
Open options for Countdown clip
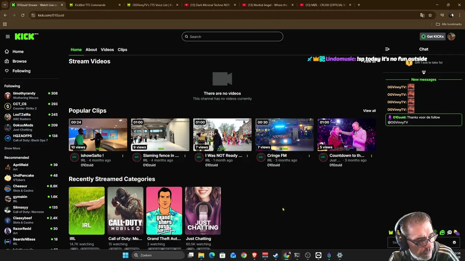371,156
